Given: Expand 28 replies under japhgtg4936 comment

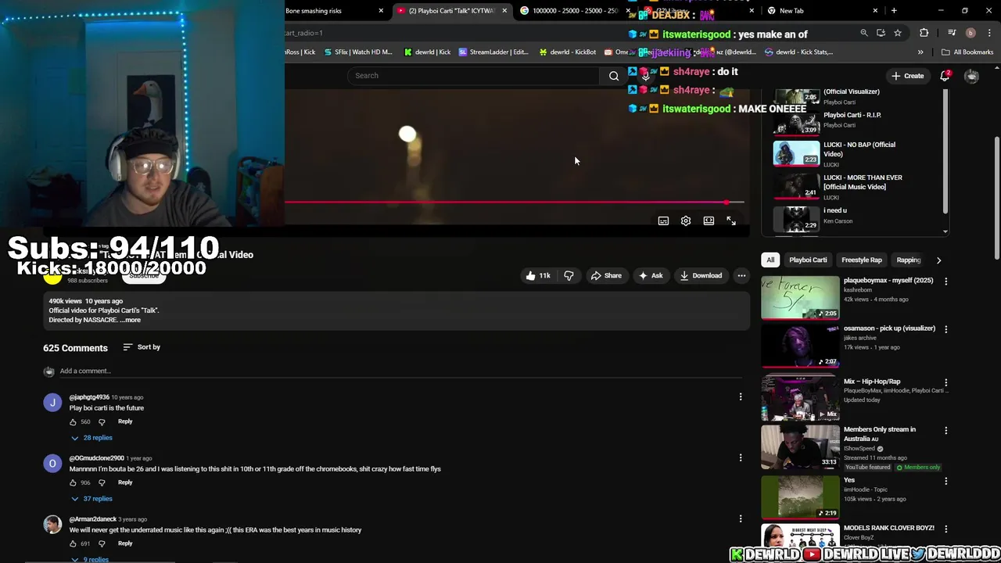Looking at the screenshot, I should pos(91,438).
